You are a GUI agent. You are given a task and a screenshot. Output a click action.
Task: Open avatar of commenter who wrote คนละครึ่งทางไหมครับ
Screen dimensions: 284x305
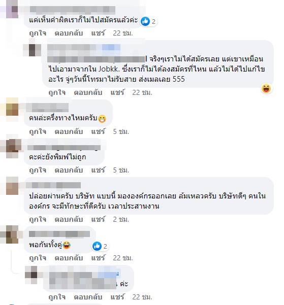tap(12, 109)
